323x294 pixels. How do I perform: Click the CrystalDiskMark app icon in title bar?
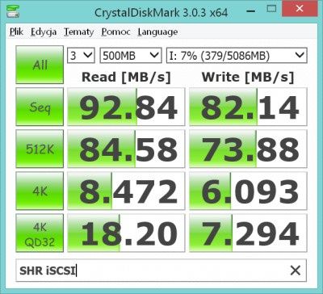tap(13, 10)
